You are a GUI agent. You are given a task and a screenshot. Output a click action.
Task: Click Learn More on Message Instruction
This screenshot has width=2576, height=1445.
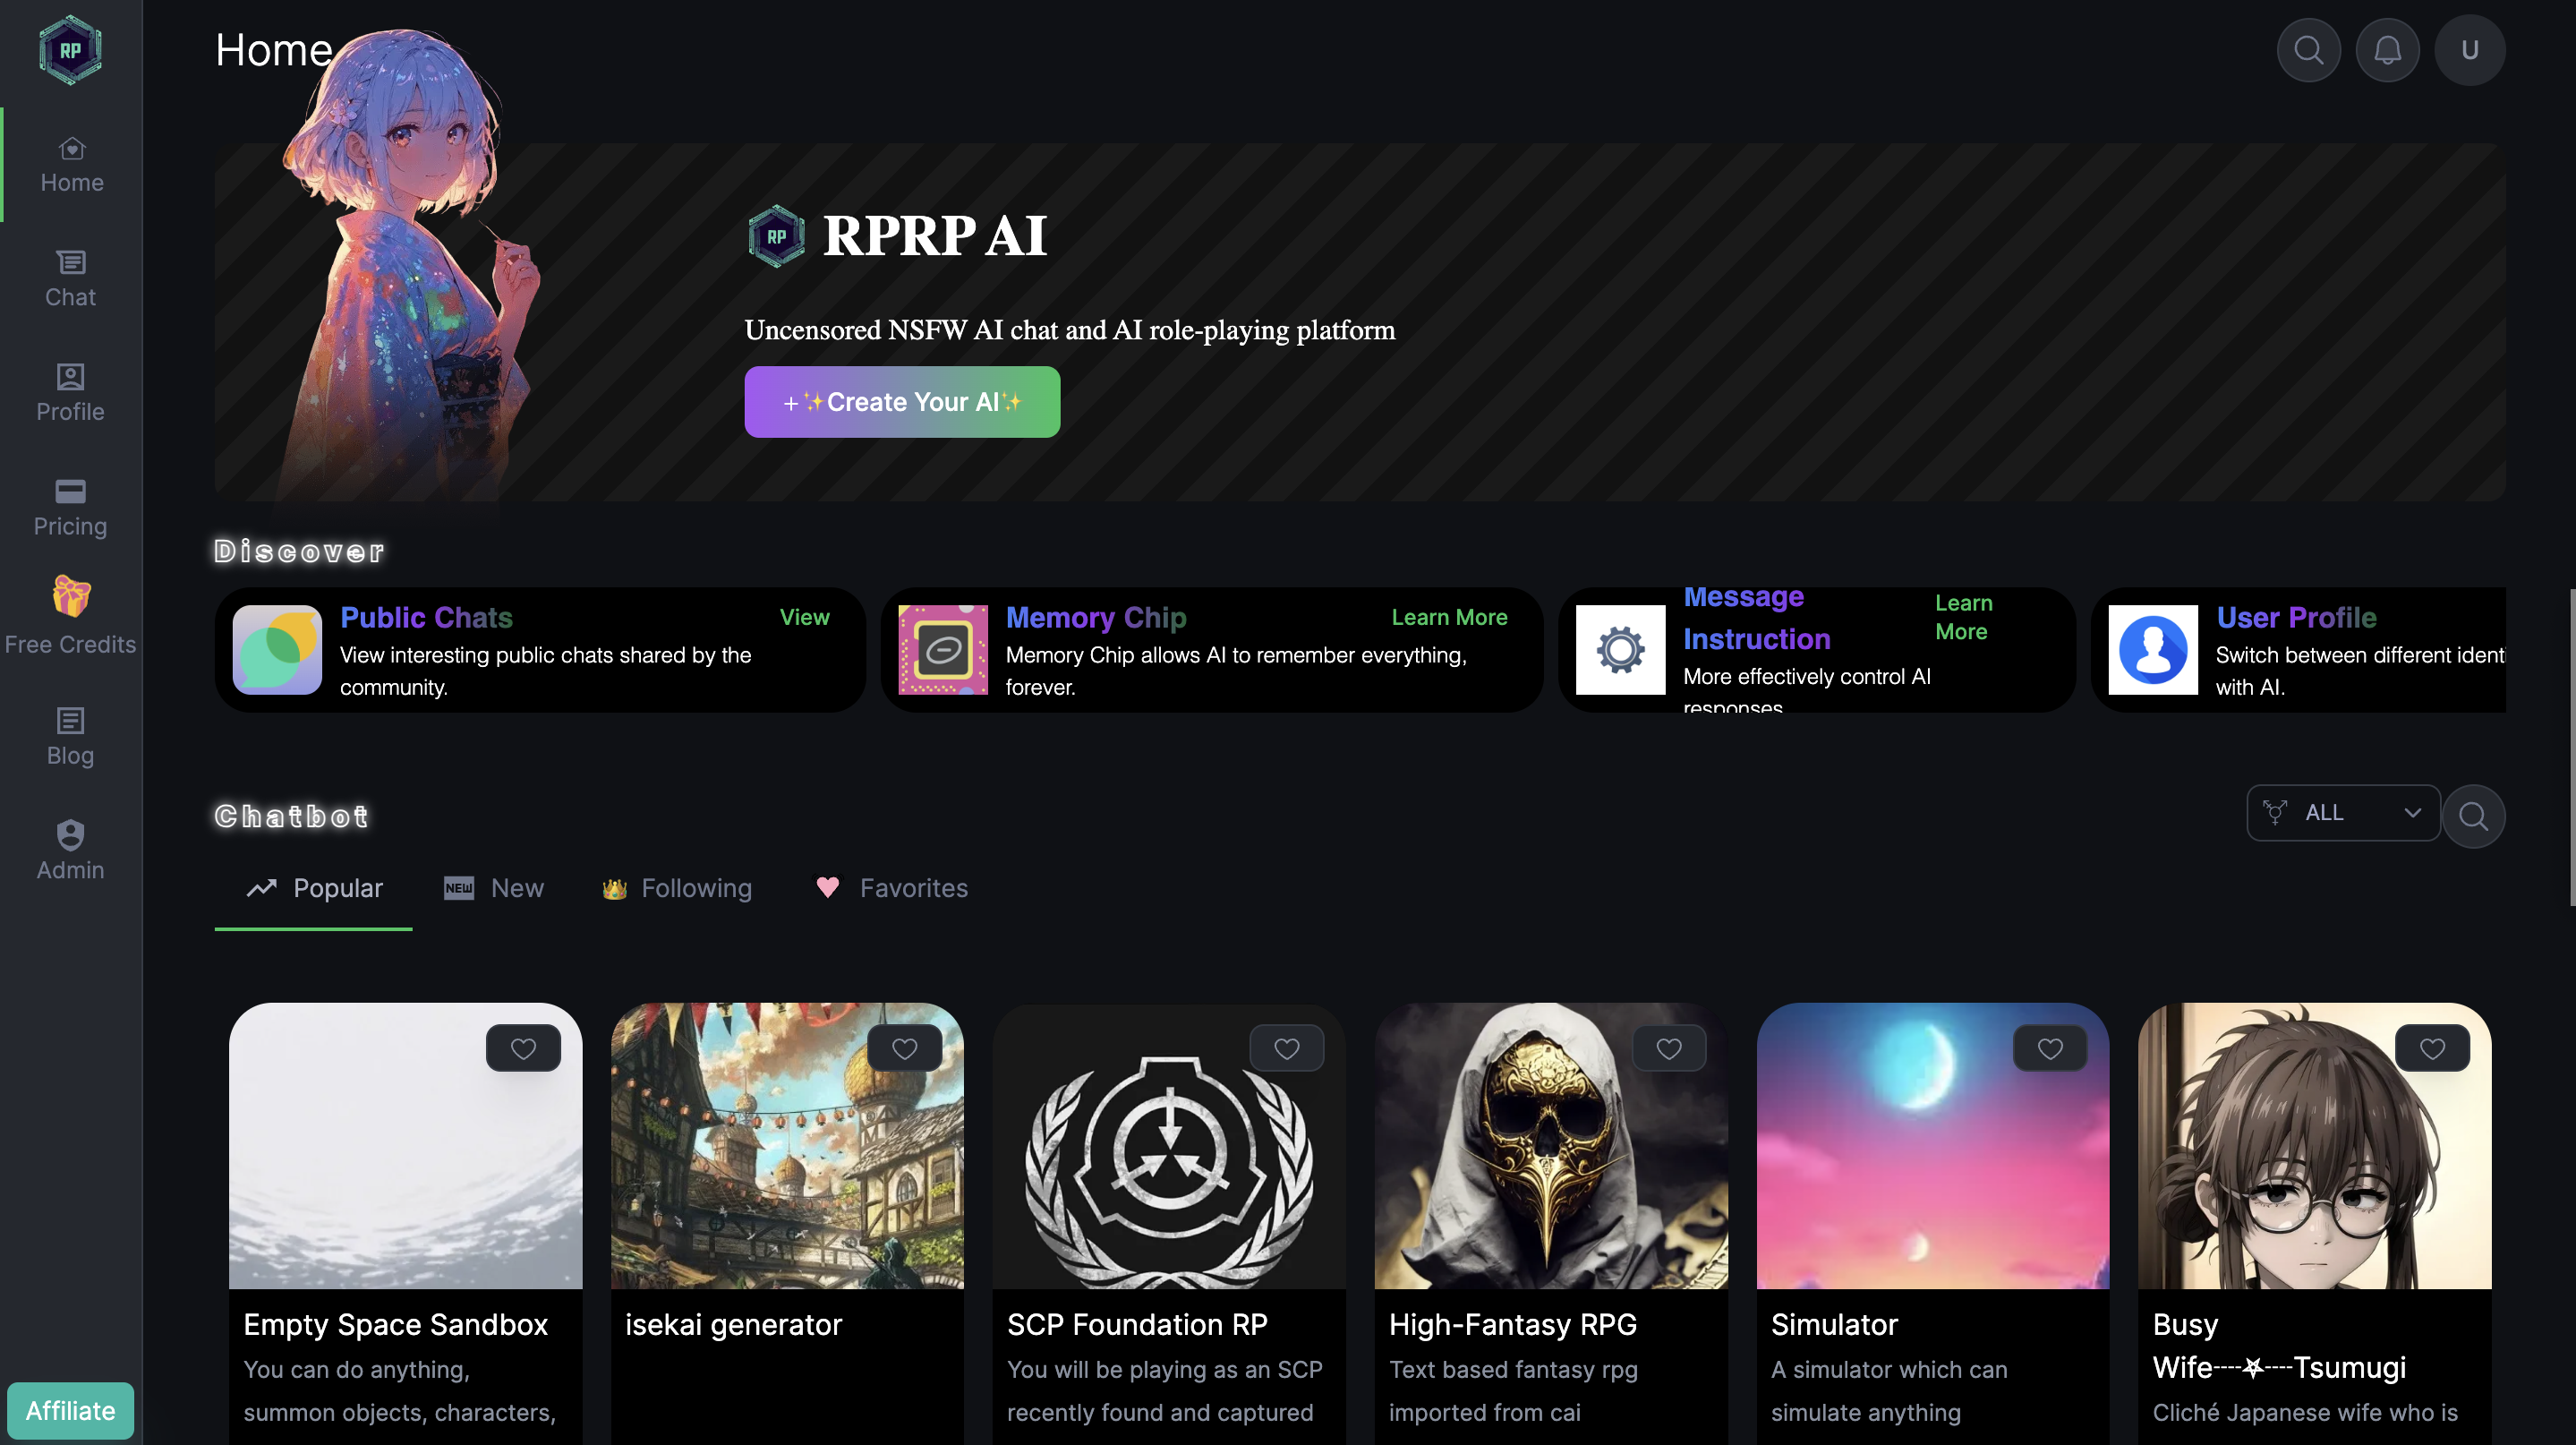(1963, 617)
